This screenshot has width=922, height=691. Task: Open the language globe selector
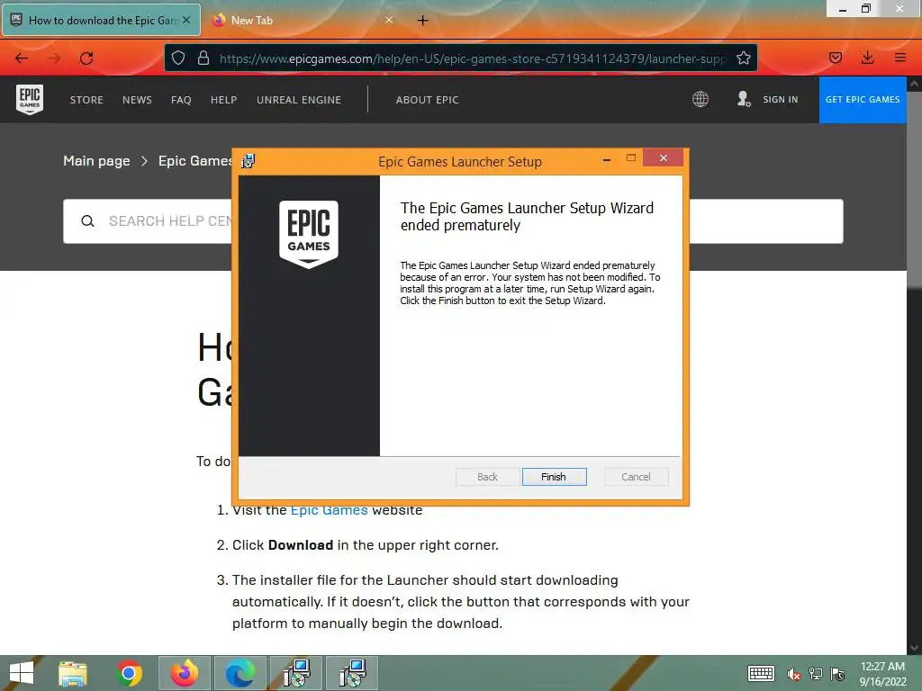(x=700, y=99)
